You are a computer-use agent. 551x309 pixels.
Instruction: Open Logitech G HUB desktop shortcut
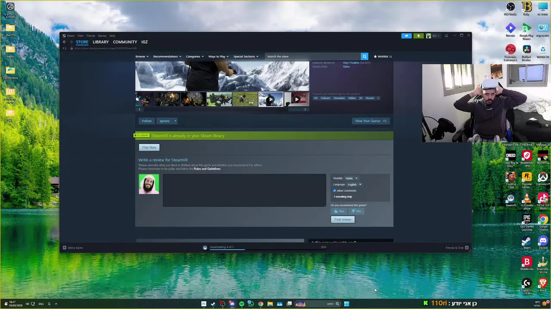tap(526, 286)
